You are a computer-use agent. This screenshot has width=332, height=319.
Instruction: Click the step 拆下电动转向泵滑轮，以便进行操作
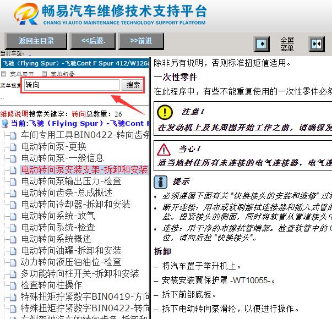[x=230, y=309]
